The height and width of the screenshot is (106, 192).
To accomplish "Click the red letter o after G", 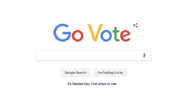I will pos(78,36).
